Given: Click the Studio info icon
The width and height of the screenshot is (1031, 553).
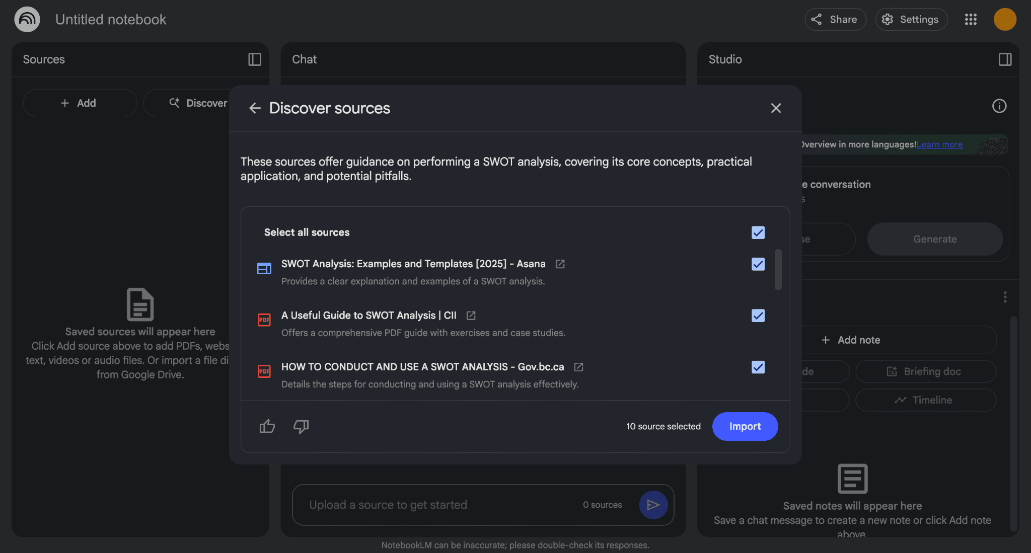Looking at the screenshot, I should [x=999, y=106].
